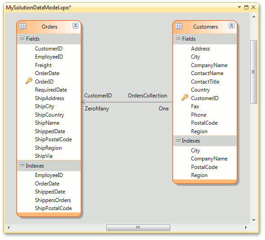265x240 pixels.
Task: Select PostalCode index in Customers Indexes
Action: pyautogui.click(x=205, y=167)
